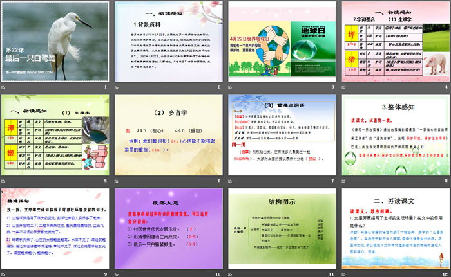Click slide number 4 below the 坪 猪 slide
This screenshot has width=451, height=277.
point(446,87)
